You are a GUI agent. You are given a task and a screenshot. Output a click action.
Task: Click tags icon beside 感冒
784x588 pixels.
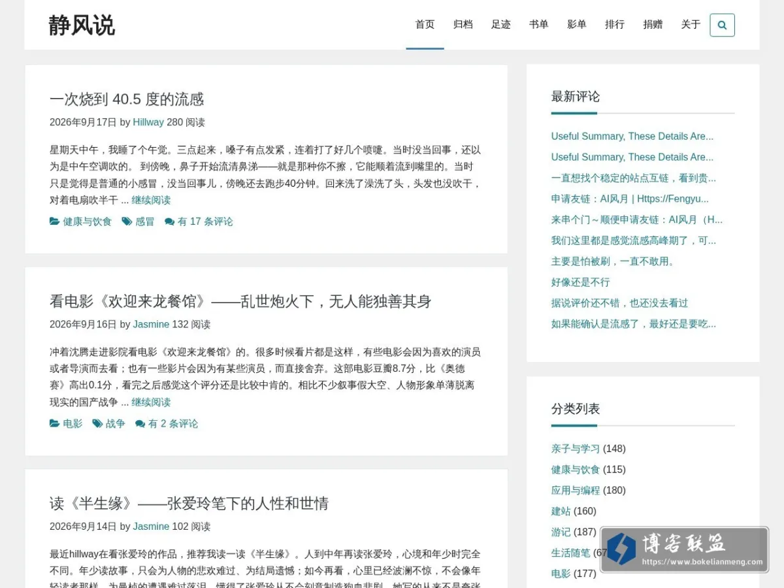point(127,221)
